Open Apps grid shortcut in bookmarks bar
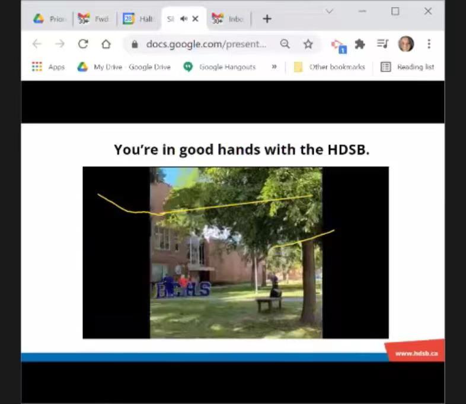The height and width of the screenshot is (404, 466). point(48,67)
